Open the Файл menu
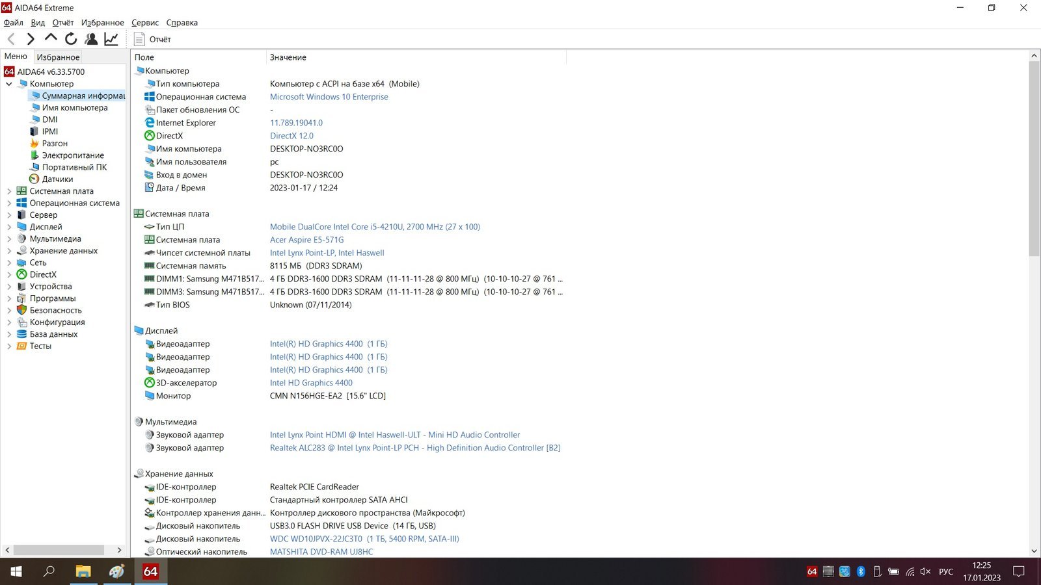 pyautogui.click(x=14, y=23)
